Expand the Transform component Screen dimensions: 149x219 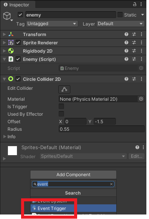(x=5, y=34)
